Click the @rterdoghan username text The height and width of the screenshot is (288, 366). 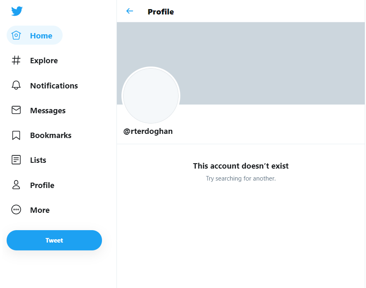point(148,131)
